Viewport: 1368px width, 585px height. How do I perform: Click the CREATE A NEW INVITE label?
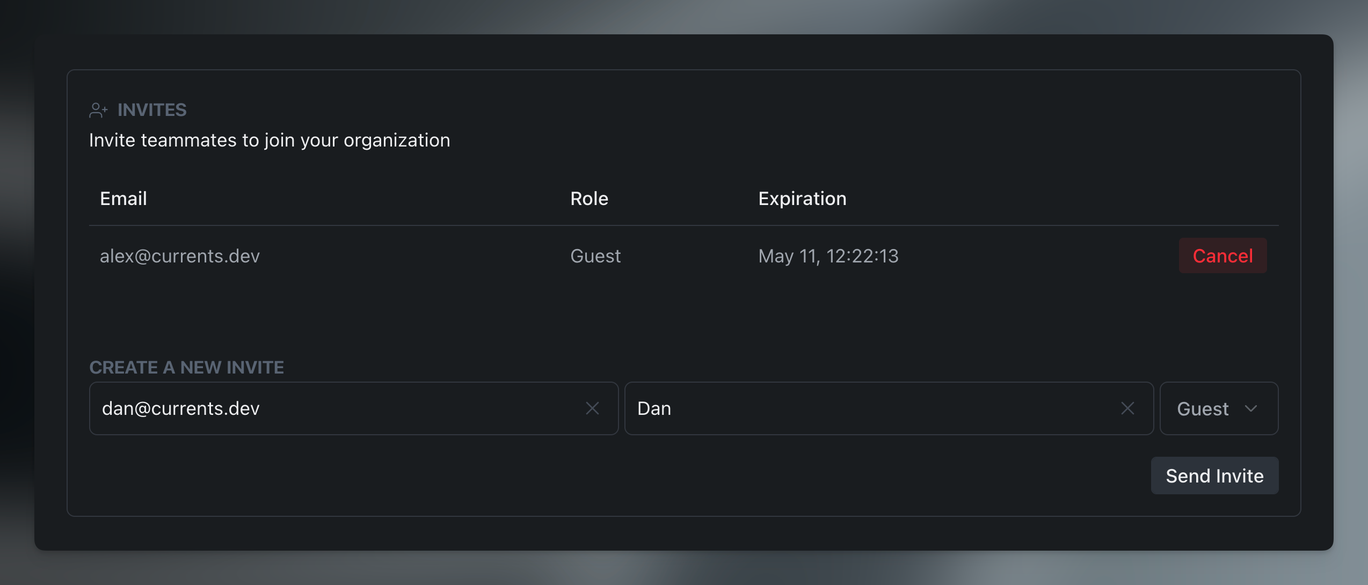(186, 367)
